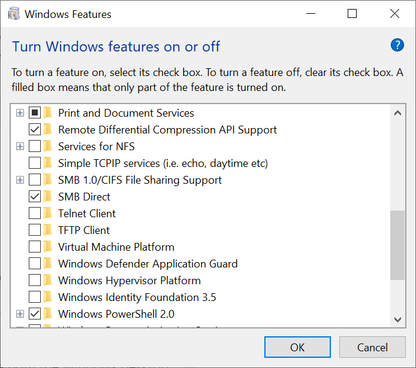416x368 pixels.
Task: Enable the SMB 1.0/CIFS File Sharing Support checkbox
Action: coord(35,180)
